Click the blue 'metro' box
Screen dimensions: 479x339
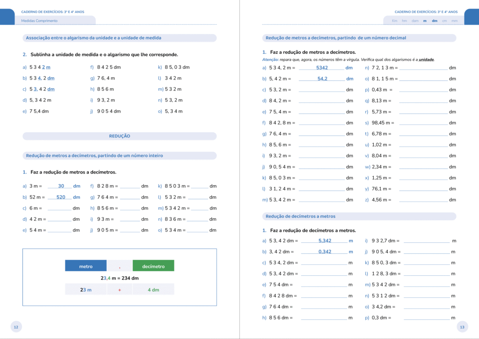(x=86, y=266)
